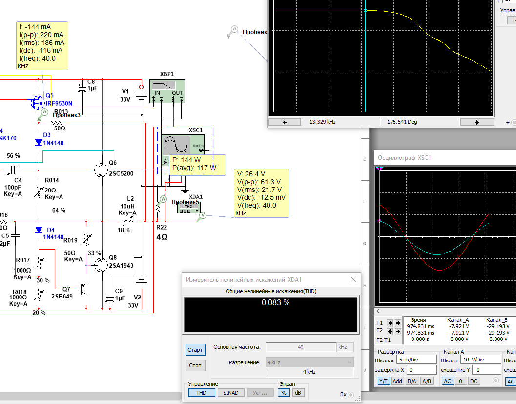Screen dimensions: 516x404
Task: Click the Q6 2SC5200 transistor symbol
Action: click(x=101, y=170)
